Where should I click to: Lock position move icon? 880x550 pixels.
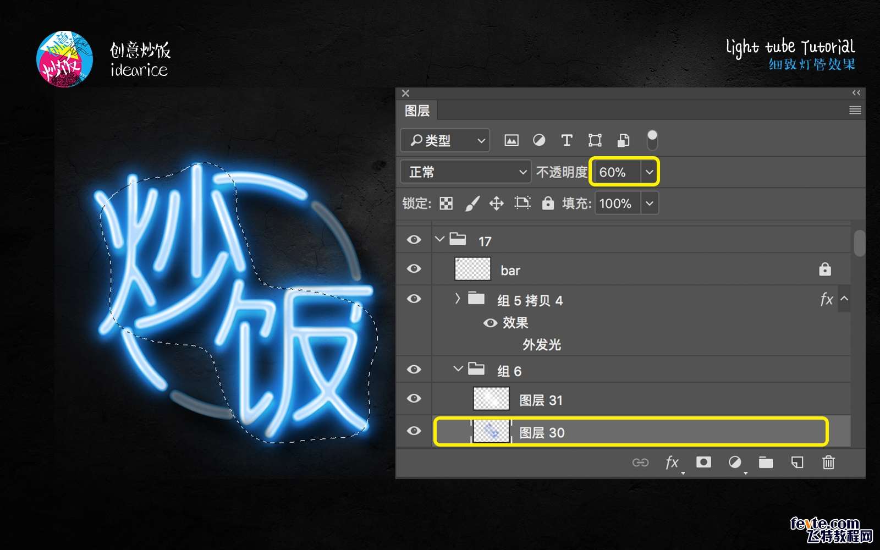(497, 204)
